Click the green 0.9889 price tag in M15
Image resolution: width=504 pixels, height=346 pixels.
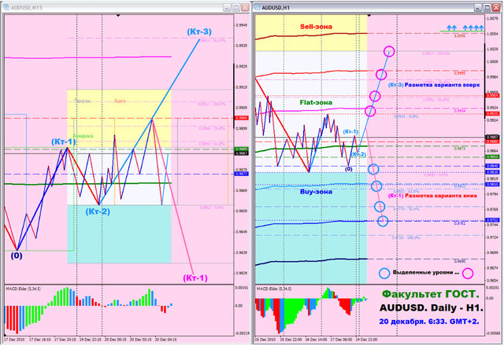242,149
